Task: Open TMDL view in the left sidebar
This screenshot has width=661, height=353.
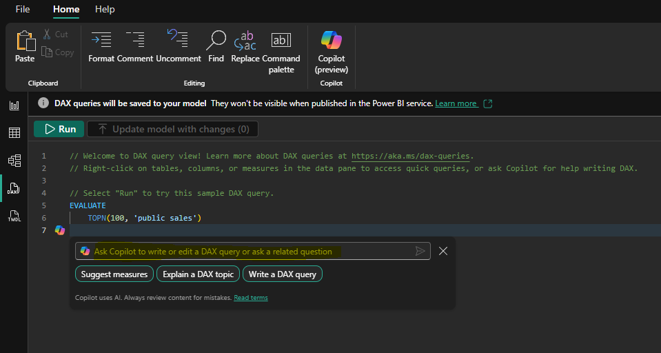Action: click(14, 216)
